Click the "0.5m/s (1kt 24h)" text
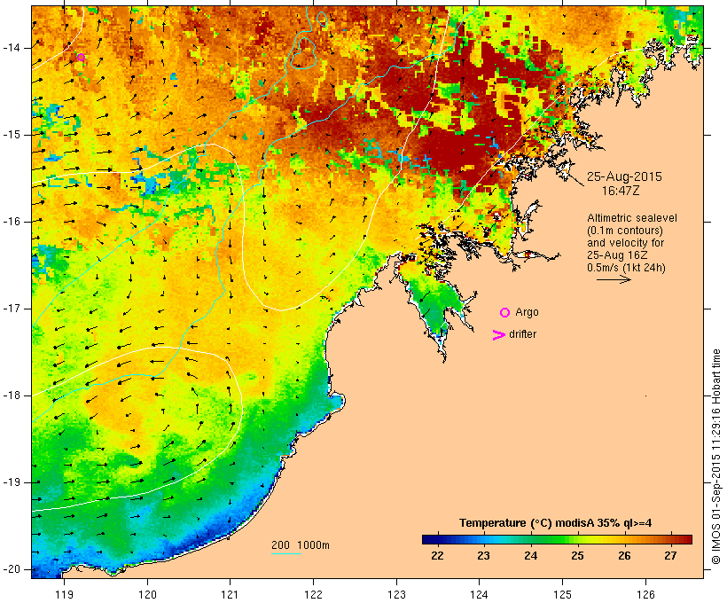This screenshot has width=727, height=603. (626, 268)
